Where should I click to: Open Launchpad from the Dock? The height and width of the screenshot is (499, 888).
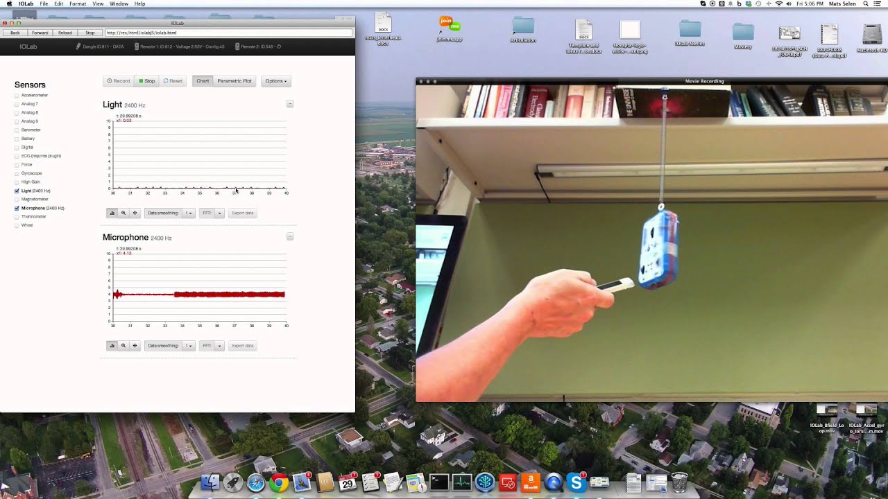[233, 482]
